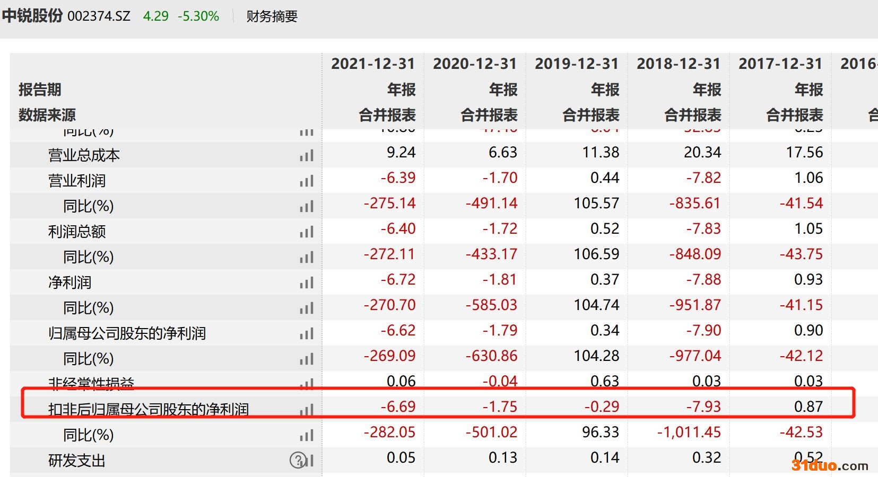Click chart icon for 归属母公司股东的净利润

tap(306, 334)
